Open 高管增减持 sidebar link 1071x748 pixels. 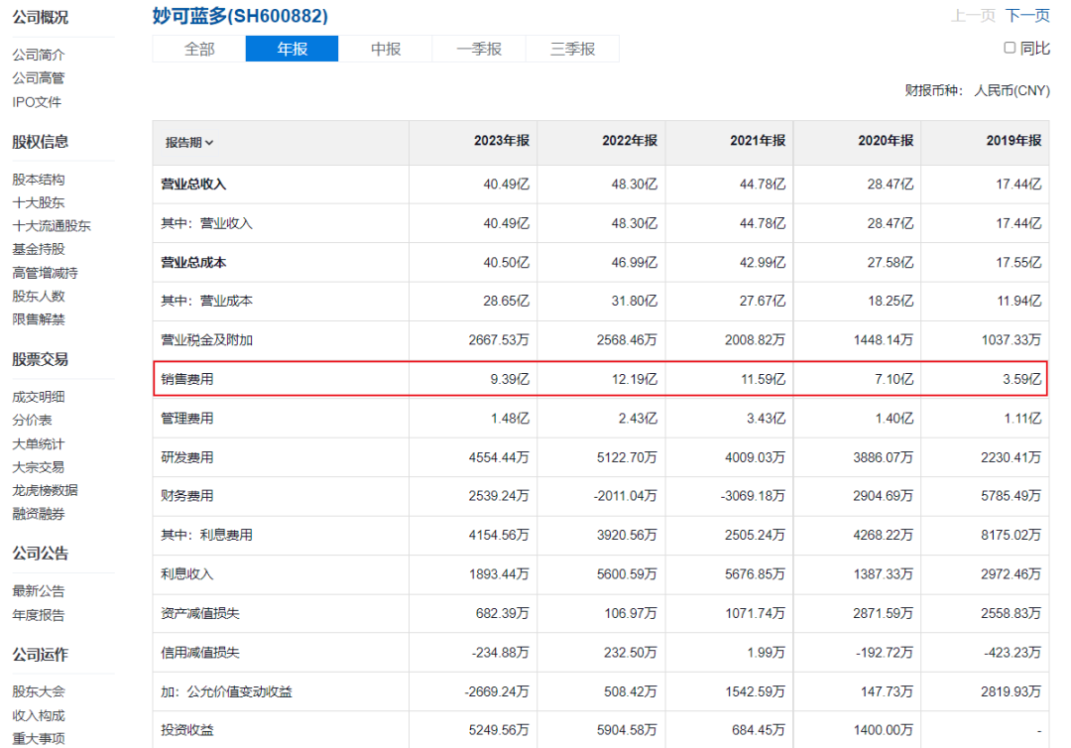pyautogui.click(x=45, y=273)
